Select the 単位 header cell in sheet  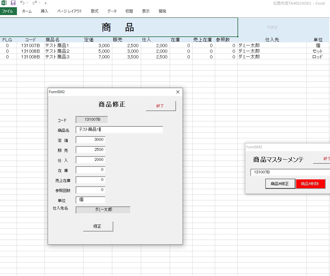(x=318, y=40)
